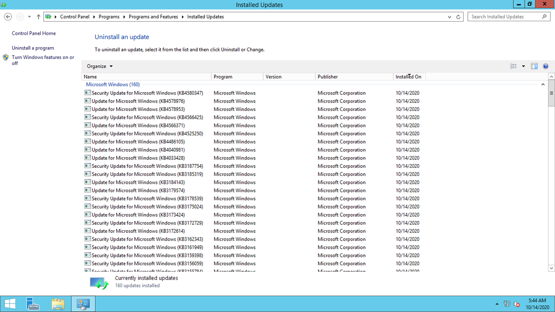
Task: Select Security Update for Microsoft Windows (KB3175024)
Action: point(147,207)
